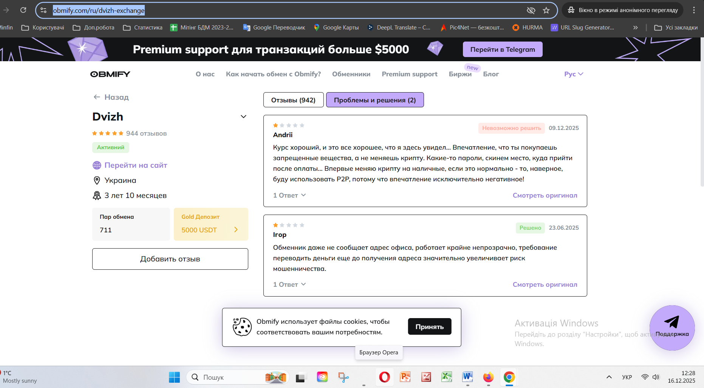Screen dimensions: 704x388
Task: Go to the OBMIFY home logo
Action: [x=110, y=74]
